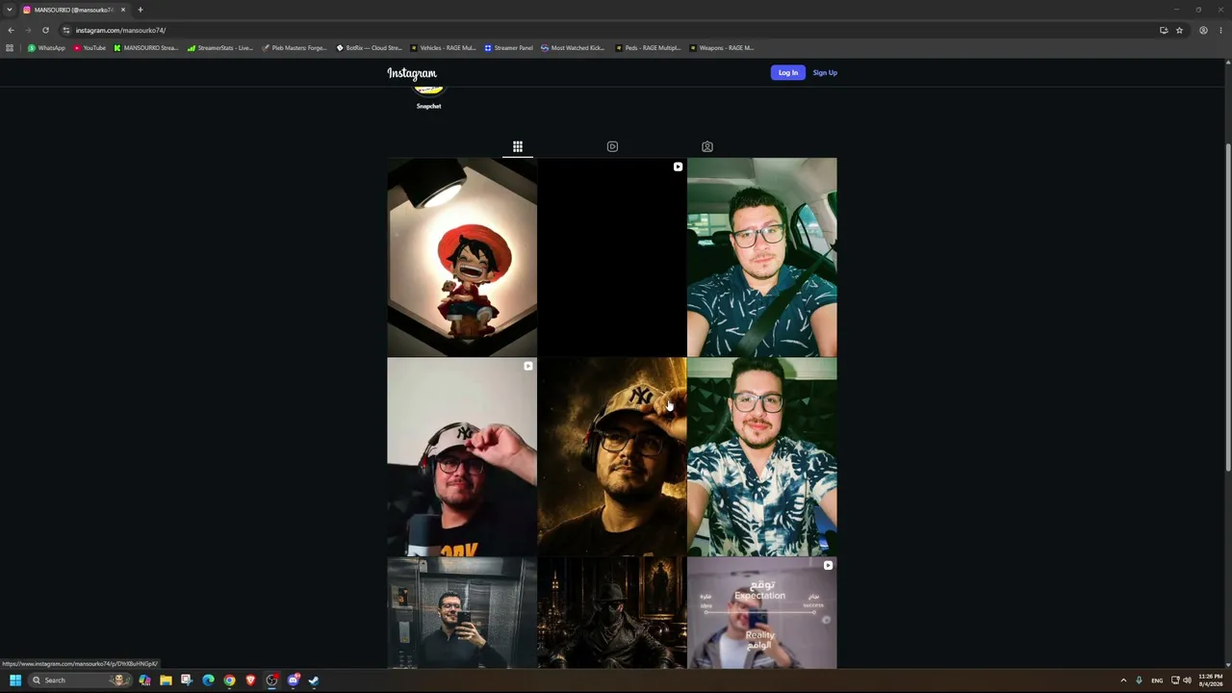Screen dimensions: 1232x693
Task: Open the post of man tipping cap
Action: click(462, 457)
